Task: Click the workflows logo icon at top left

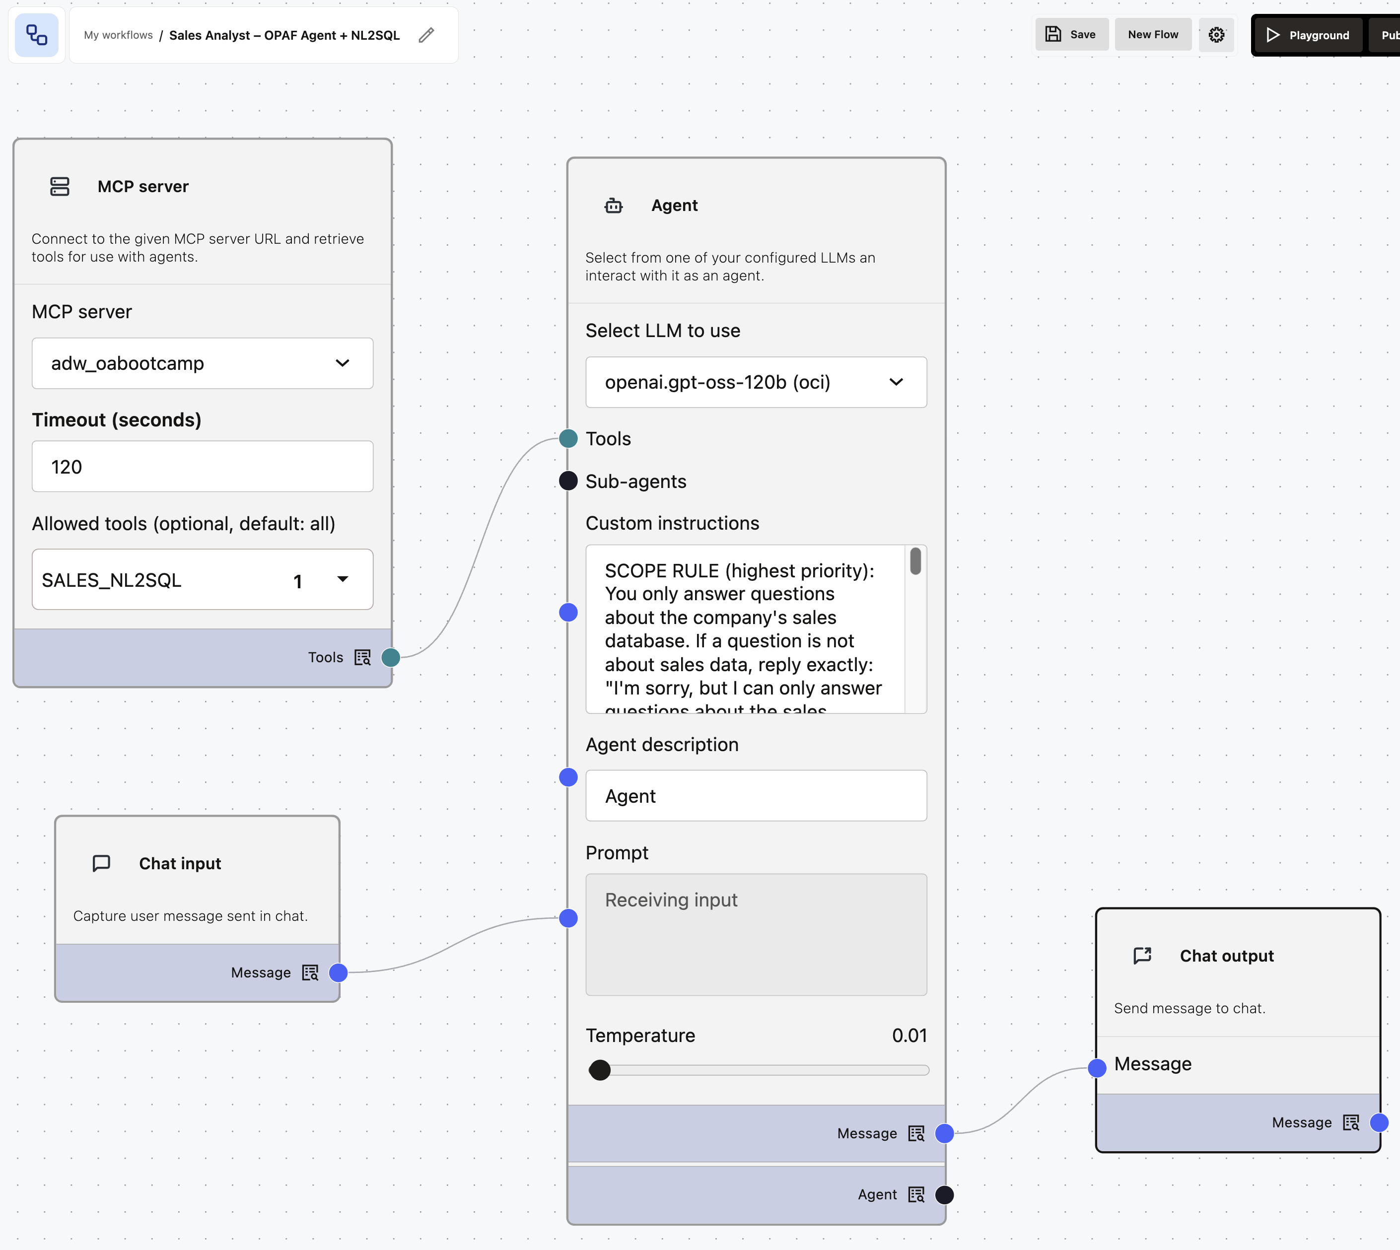Action: [x=36, y=35]
